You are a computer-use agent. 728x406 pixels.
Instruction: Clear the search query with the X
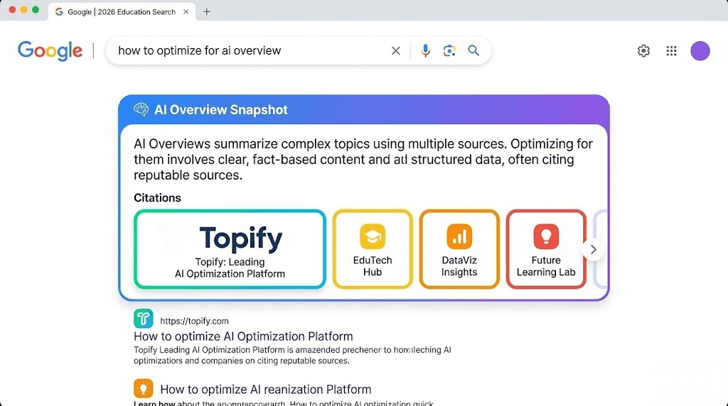click(395, 50)
